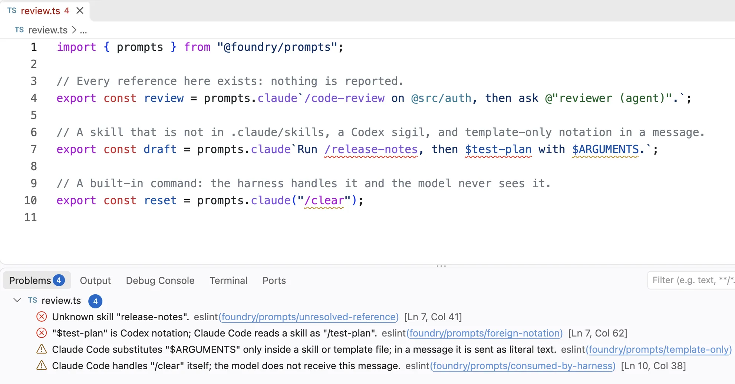Open the Ports panel tab
The height and width of the screenshot is (384, 735).
274,281
